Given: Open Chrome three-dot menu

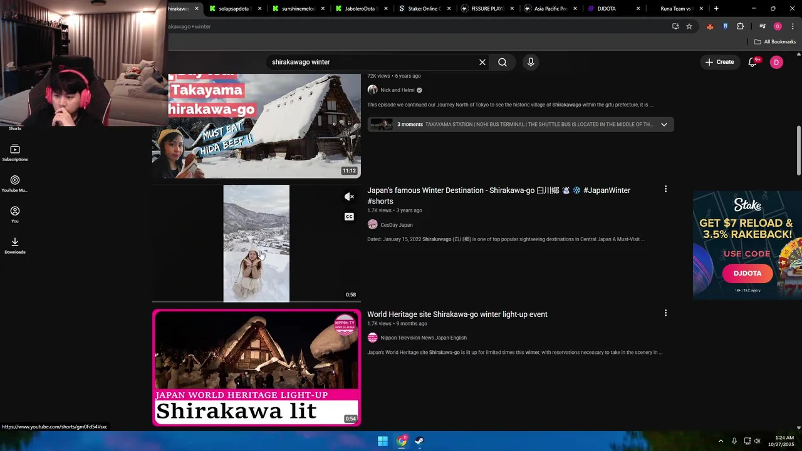Looking at the screenshot, I should (793, 26).
